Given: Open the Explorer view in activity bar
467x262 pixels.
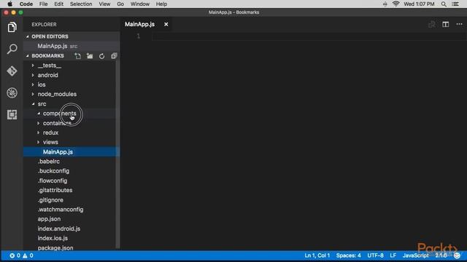Looking at the screenshot, I should 12,28.
